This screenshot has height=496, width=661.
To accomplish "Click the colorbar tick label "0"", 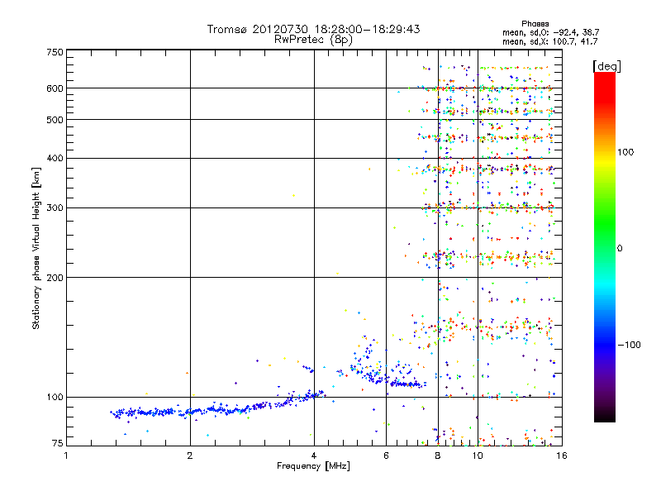I will (620, 248).
